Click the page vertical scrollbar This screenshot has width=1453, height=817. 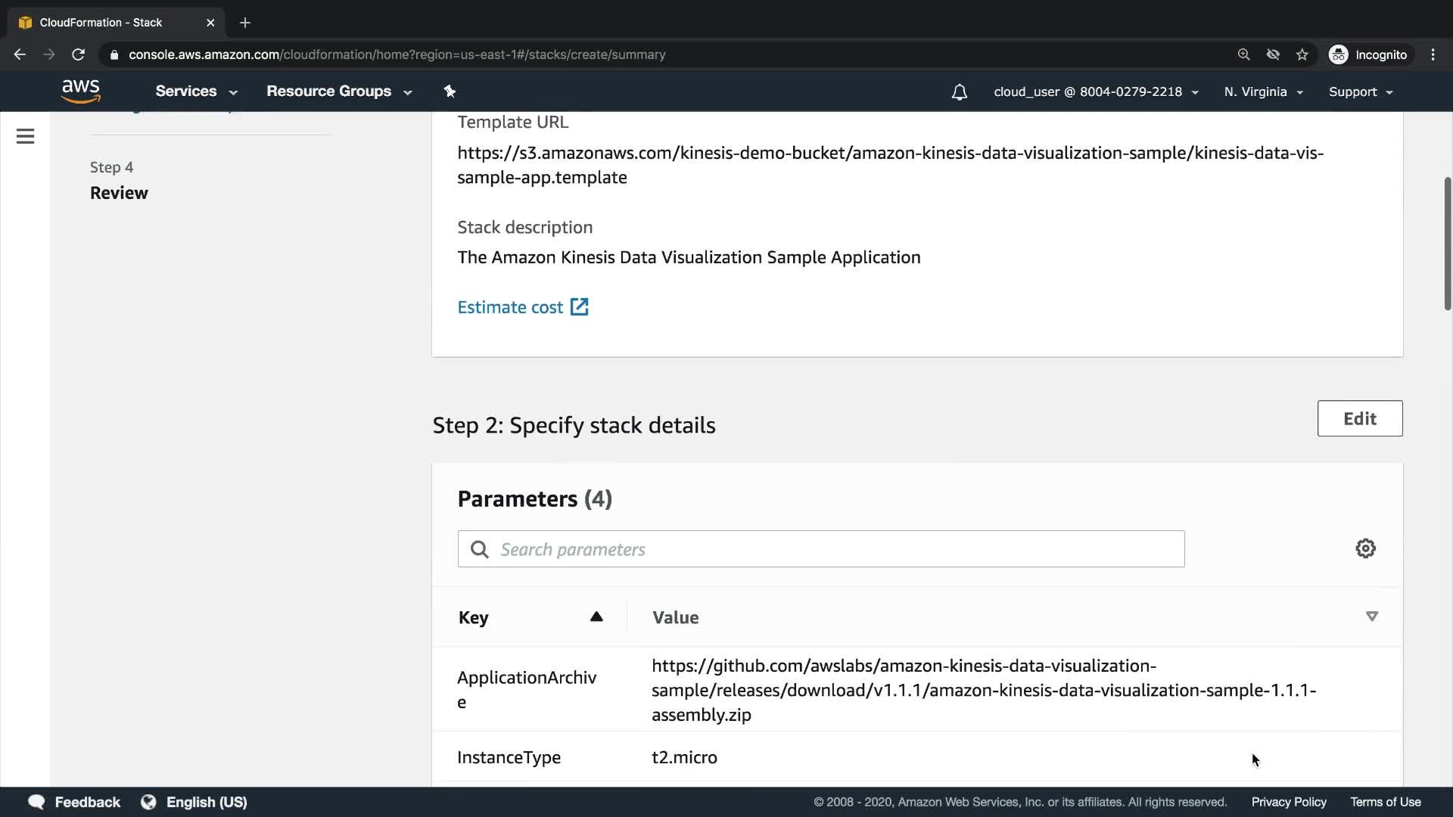click(x=1447, y=242)
